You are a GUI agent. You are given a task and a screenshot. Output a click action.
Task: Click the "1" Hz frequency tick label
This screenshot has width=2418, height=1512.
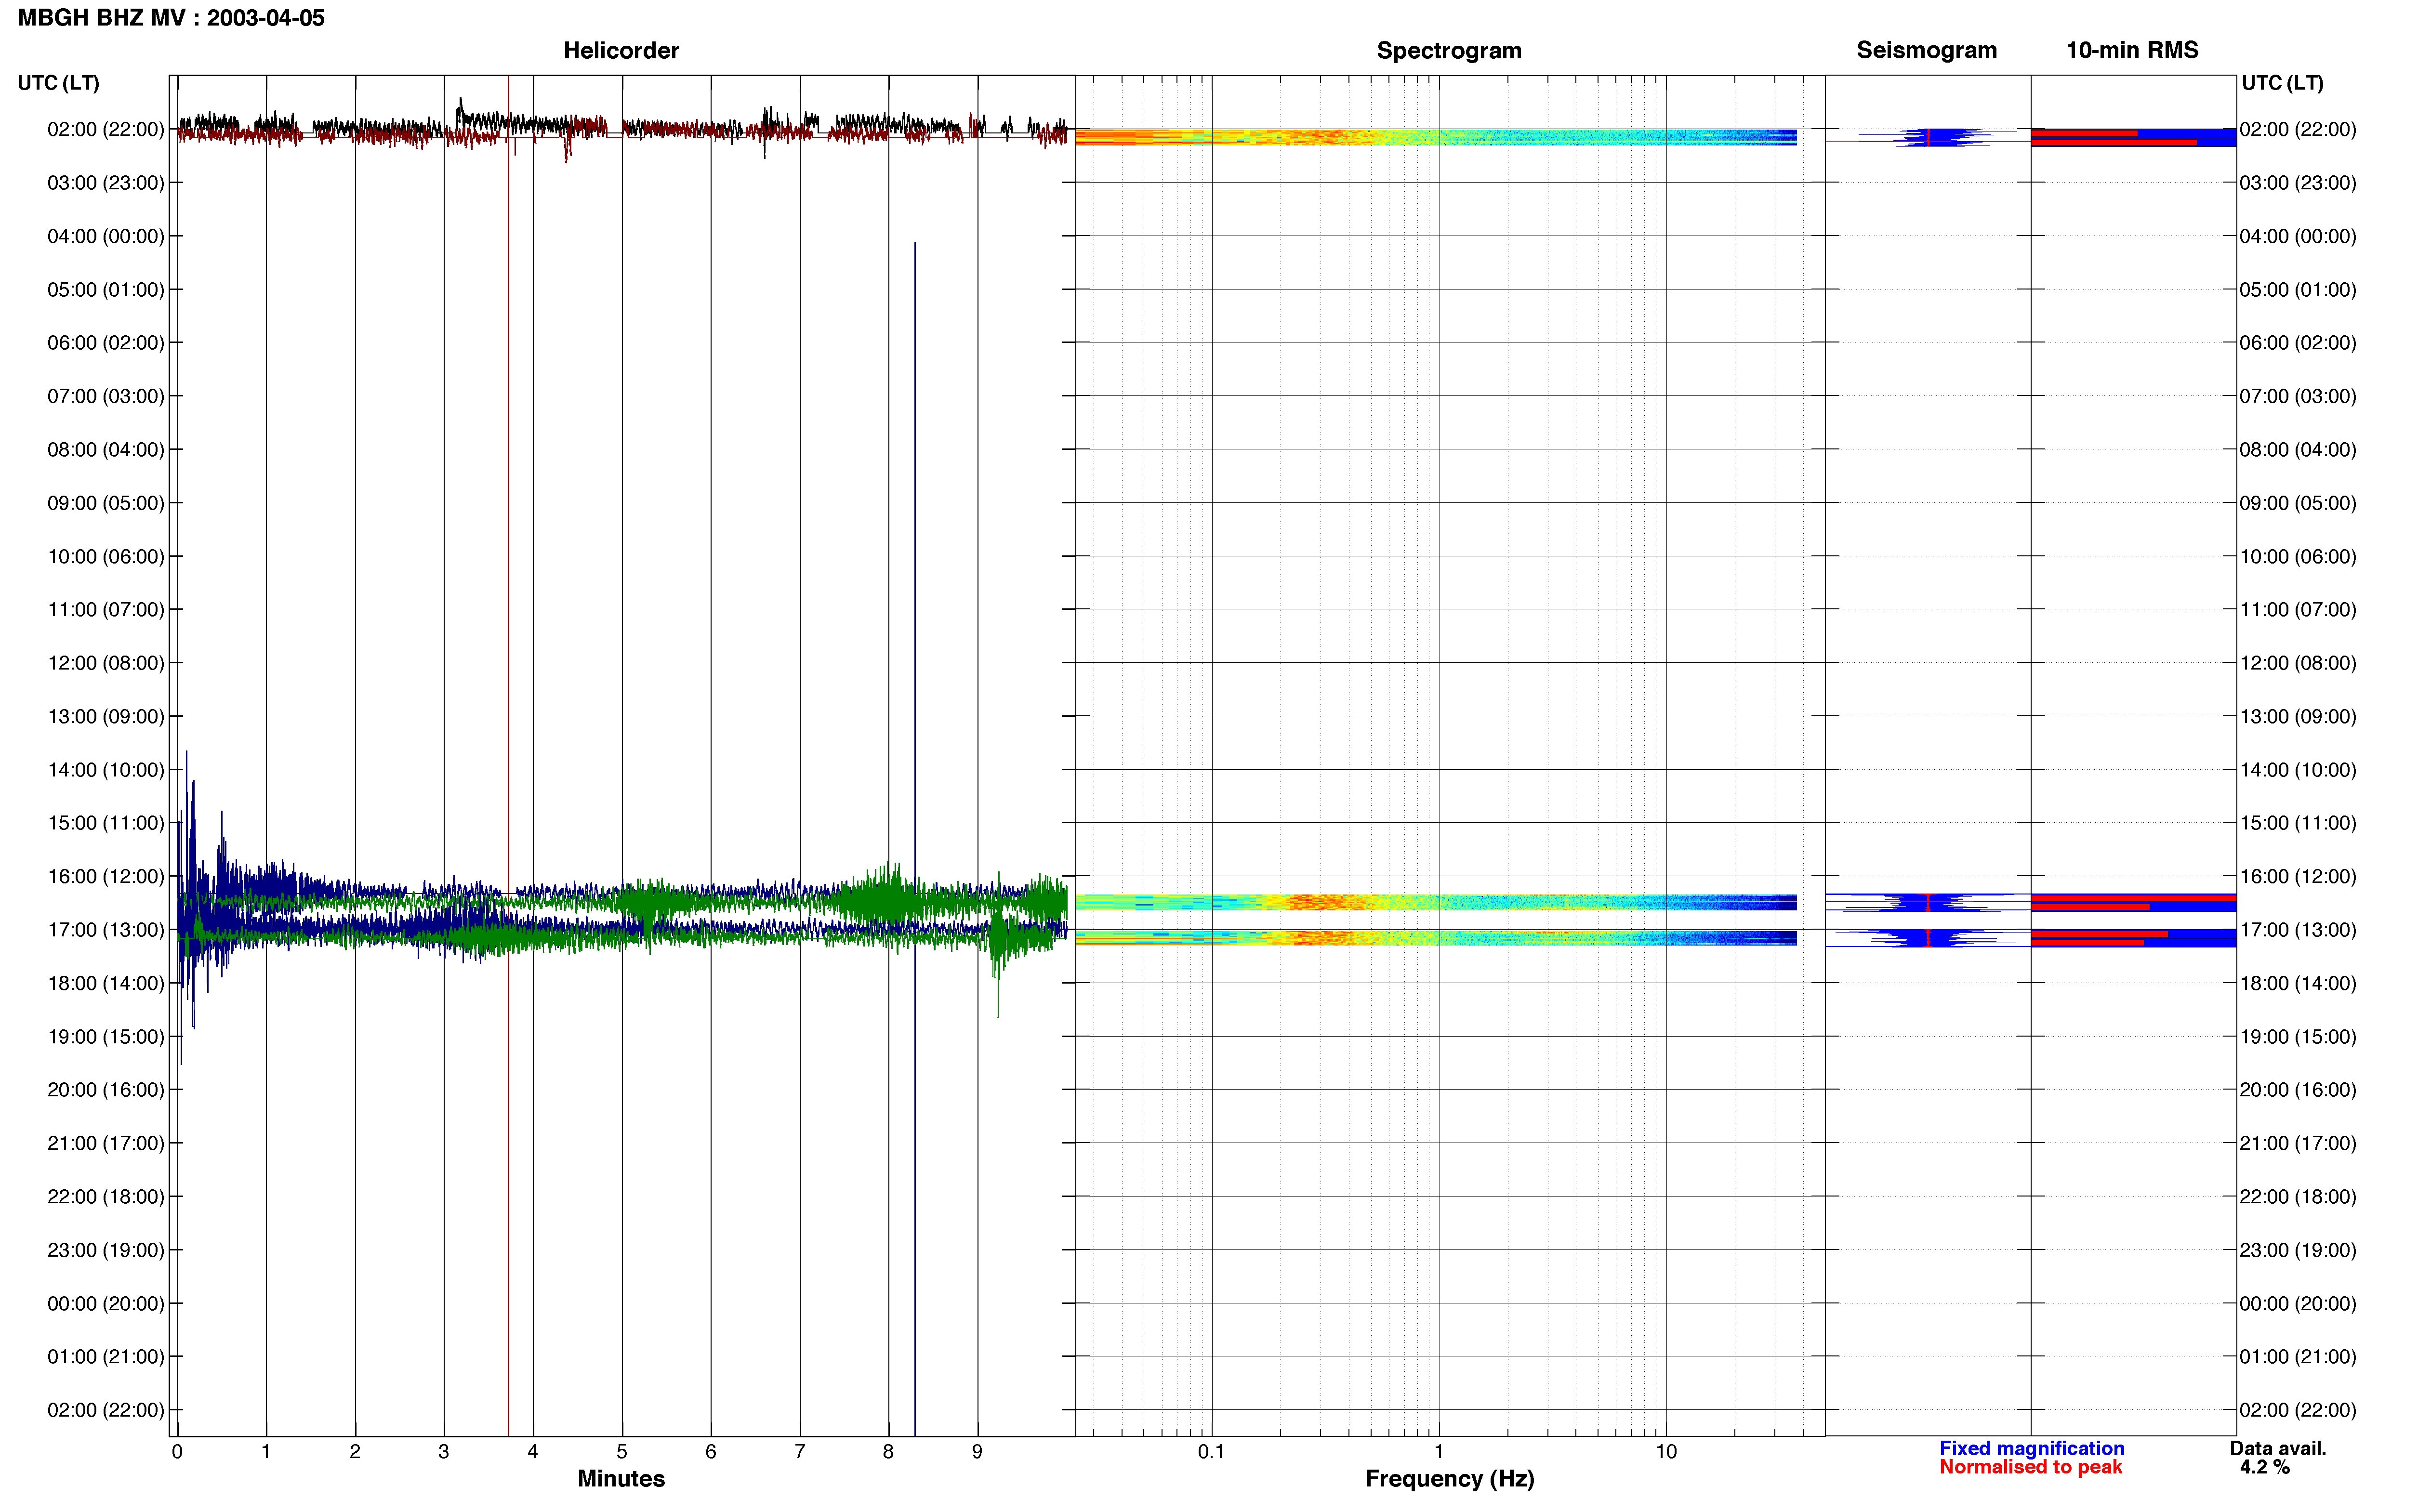(x=1439, y=1451)
